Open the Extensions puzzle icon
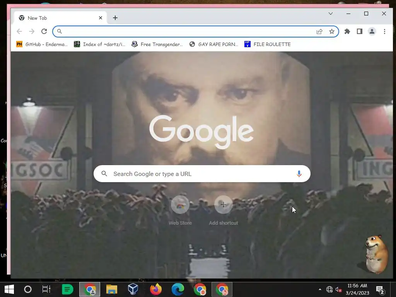Screen dimensions: 396x297 (x=347, y=31)
